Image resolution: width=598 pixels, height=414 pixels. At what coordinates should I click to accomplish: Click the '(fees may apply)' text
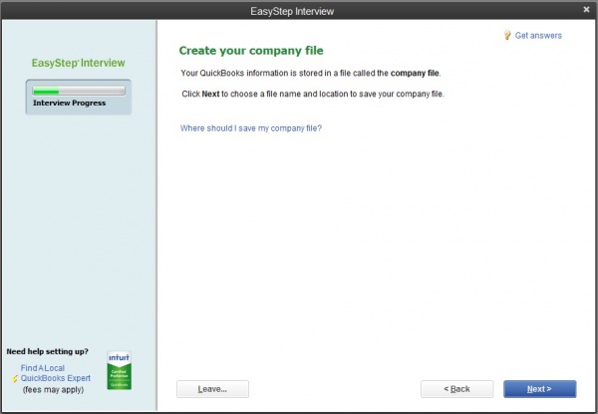click(53, 390)
